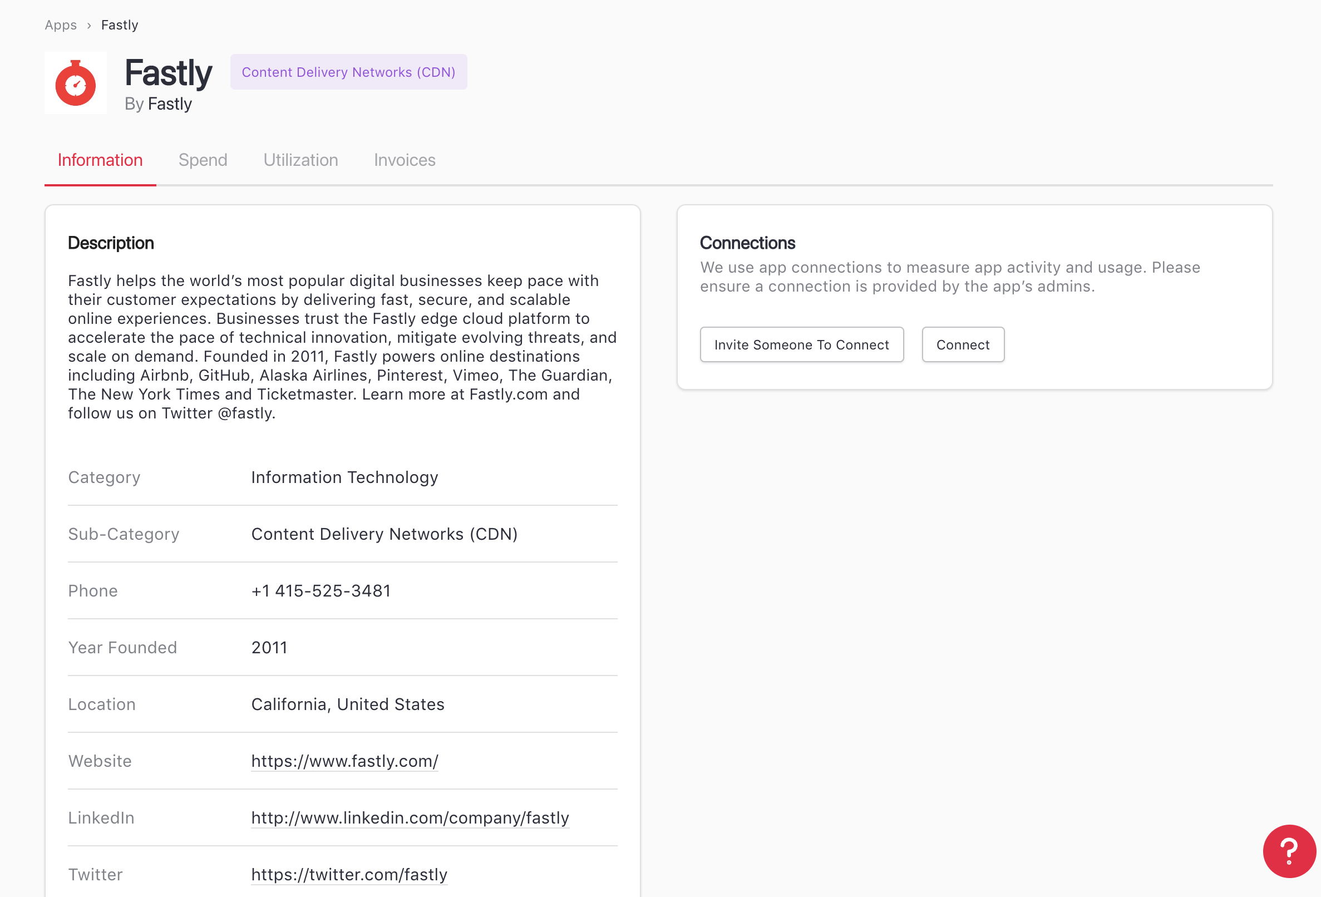
Task: Open the Twitter profile link
Action: point(349,874)
